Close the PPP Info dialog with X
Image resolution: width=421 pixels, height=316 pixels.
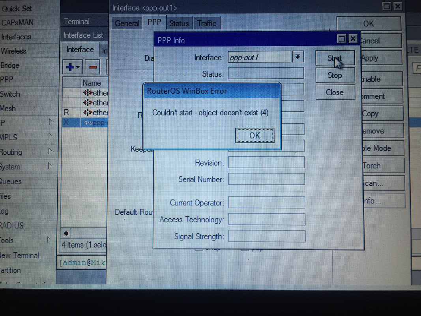coord(353,39)
